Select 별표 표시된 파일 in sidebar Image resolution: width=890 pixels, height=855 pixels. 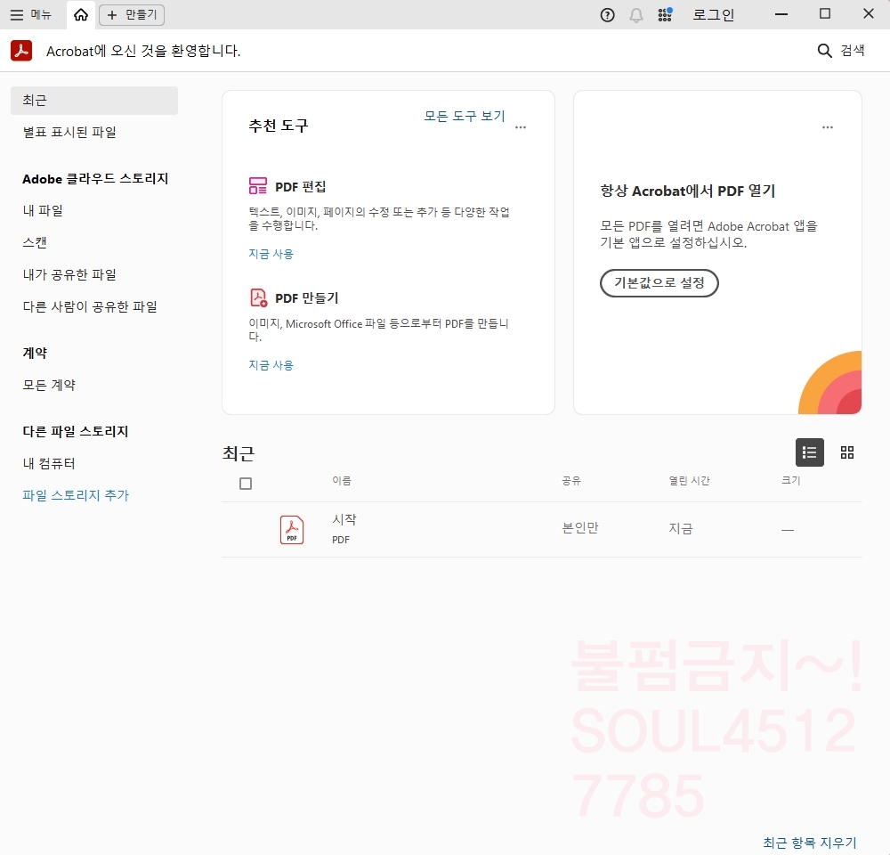click(x=69, y=132)
